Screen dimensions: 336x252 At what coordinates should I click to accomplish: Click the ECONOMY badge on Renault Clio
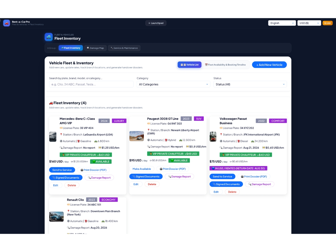(109, 200)
